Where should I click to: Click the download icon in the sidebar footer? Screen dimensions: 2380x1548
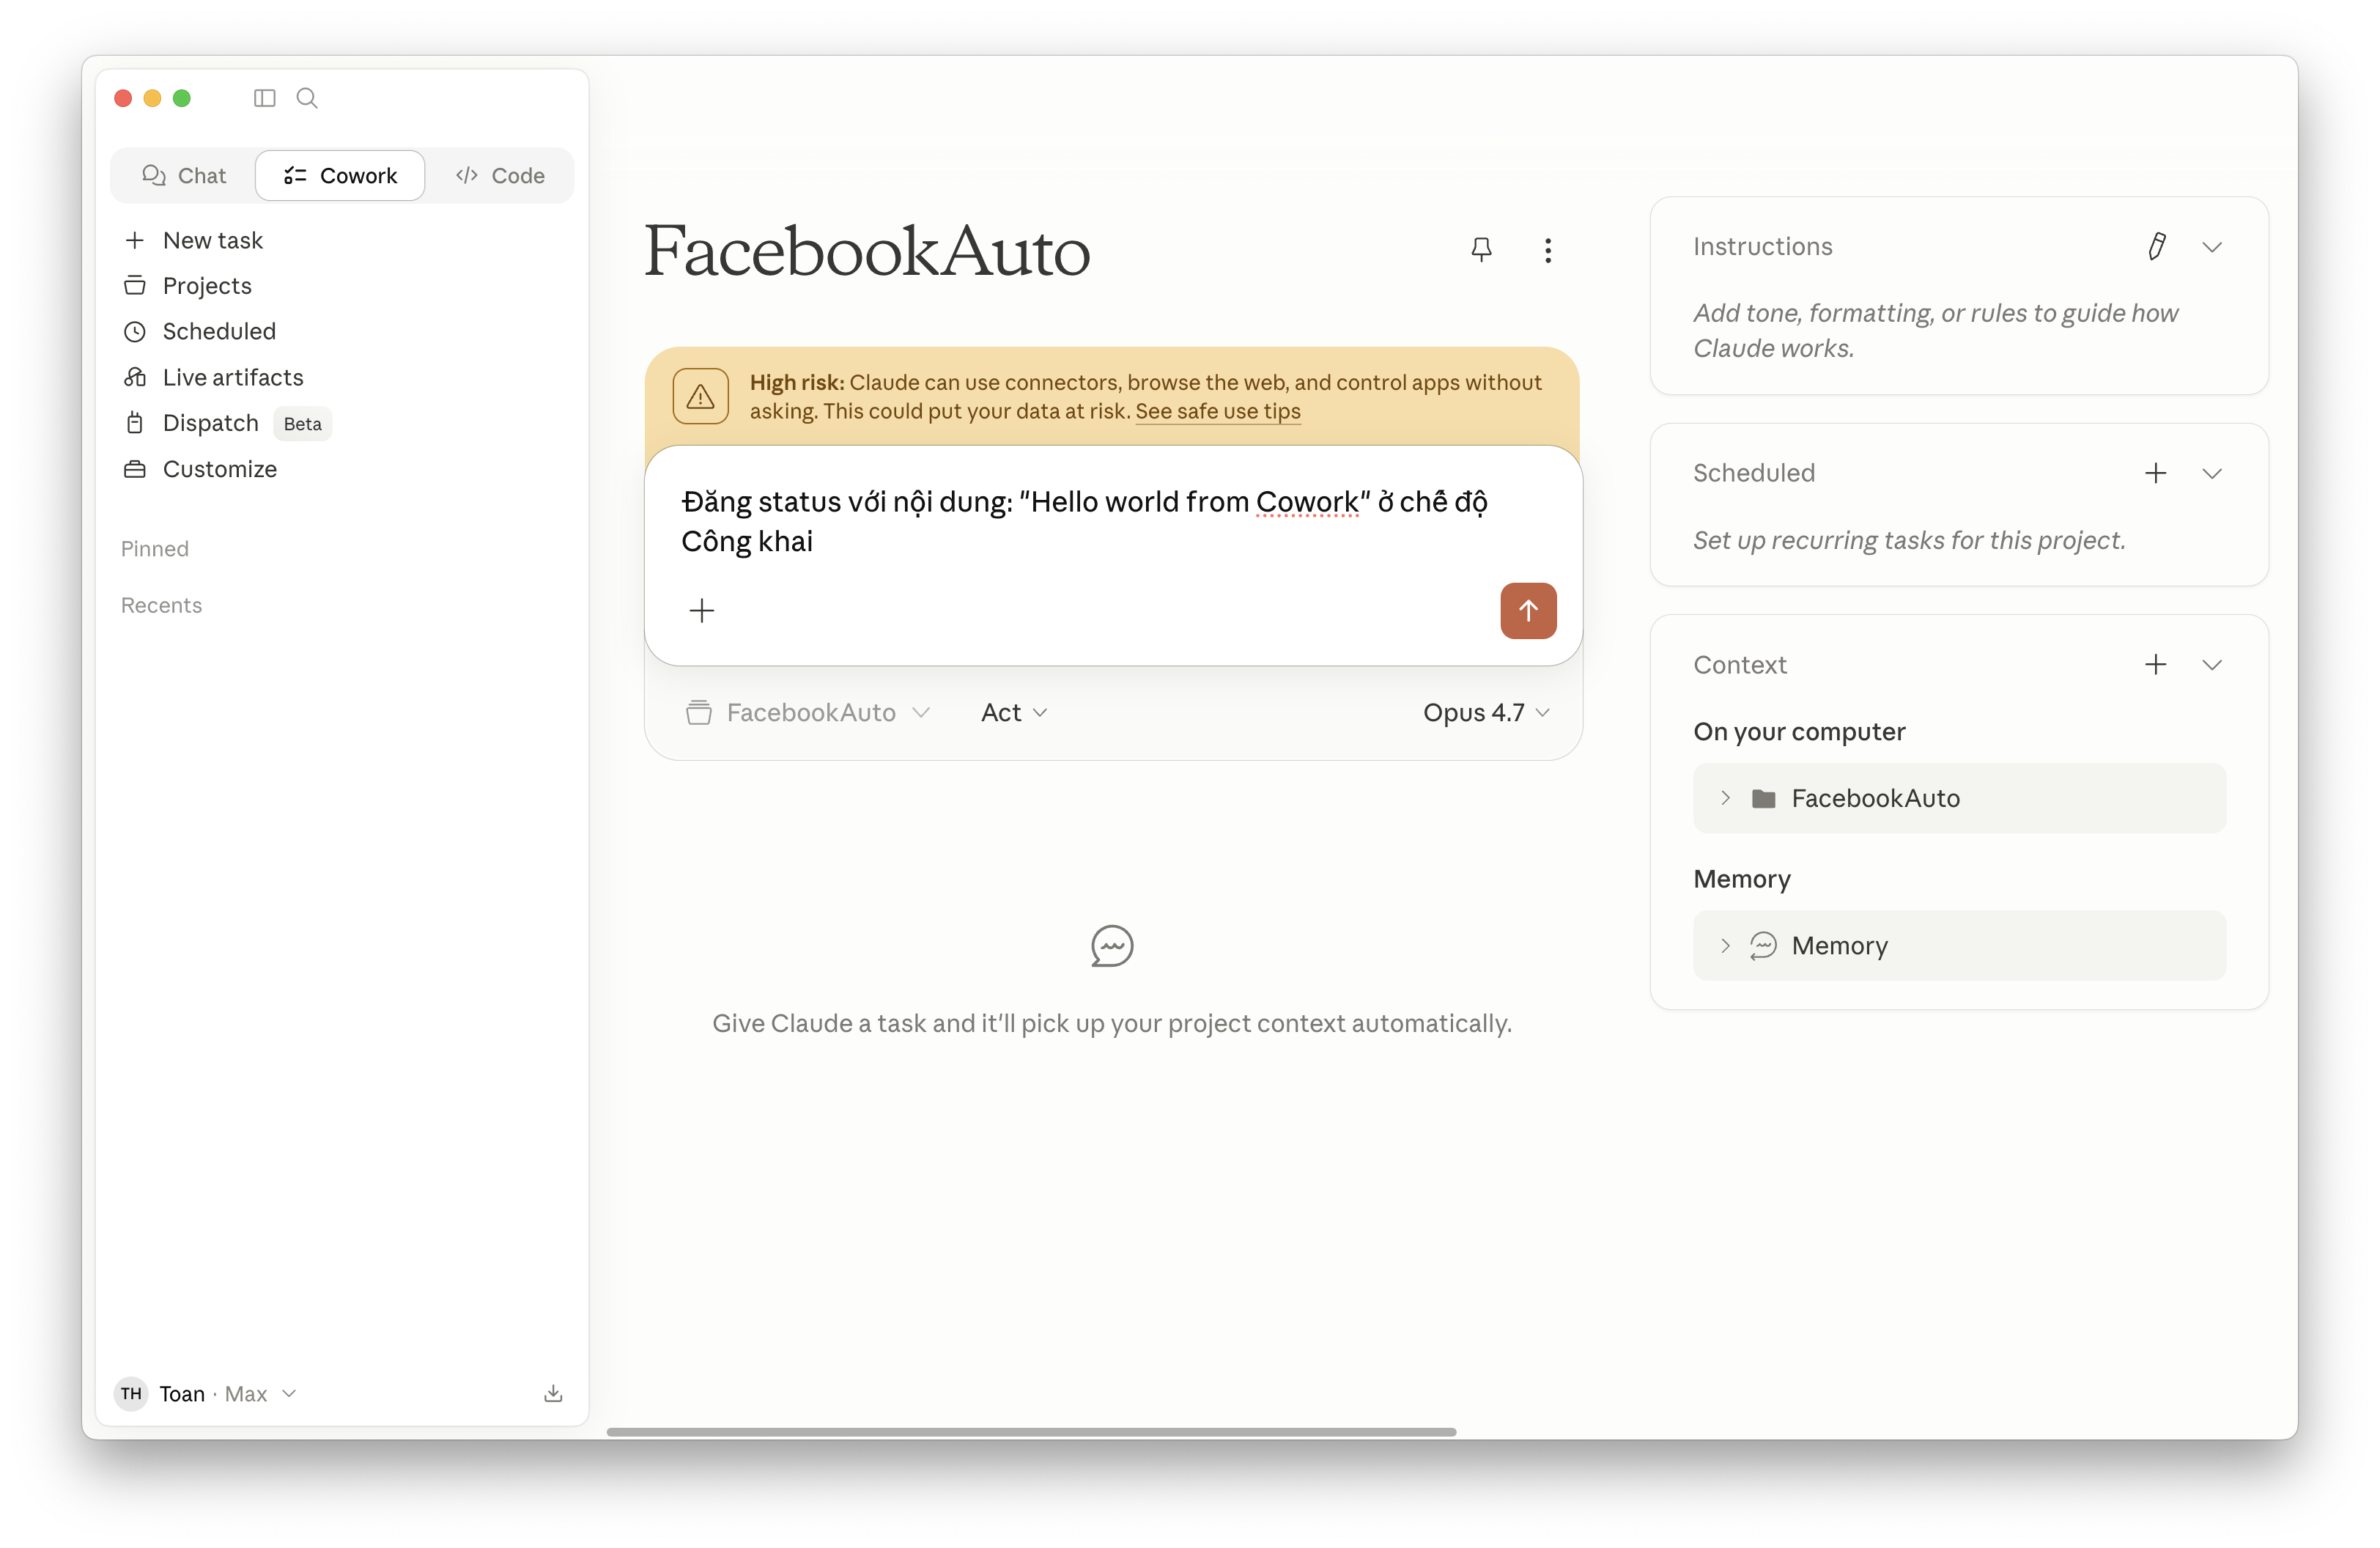[553, 1394]
